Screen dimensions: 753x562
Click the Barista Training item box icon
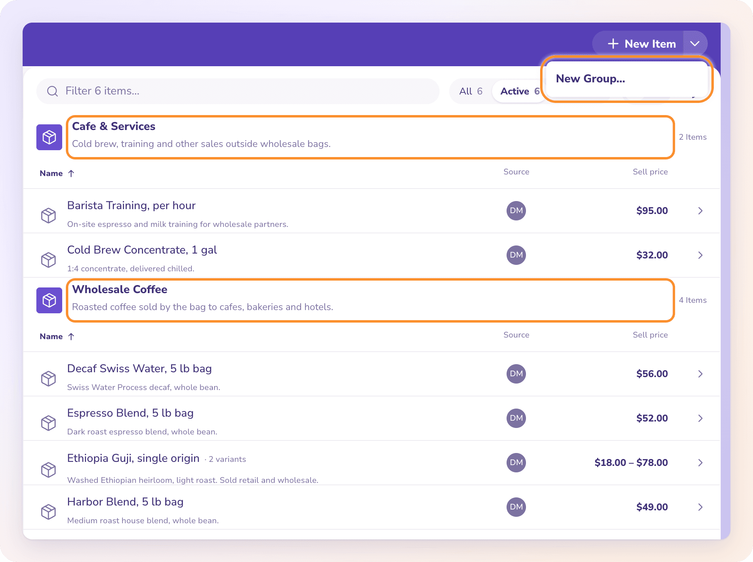[x=48, y=215]
